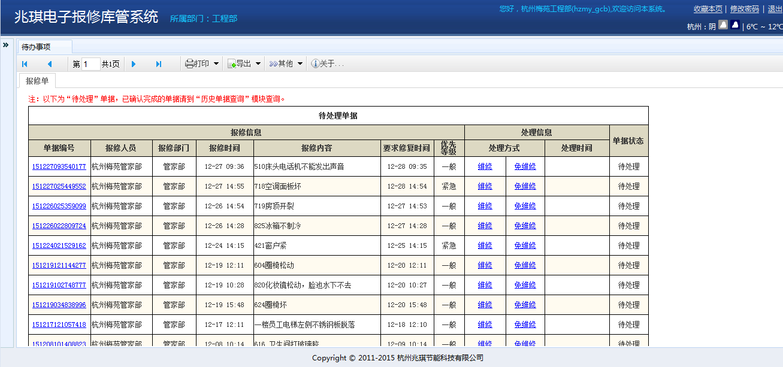The image size is (783, 367).
Task: Open order 151219121144277
Action: 59,266
